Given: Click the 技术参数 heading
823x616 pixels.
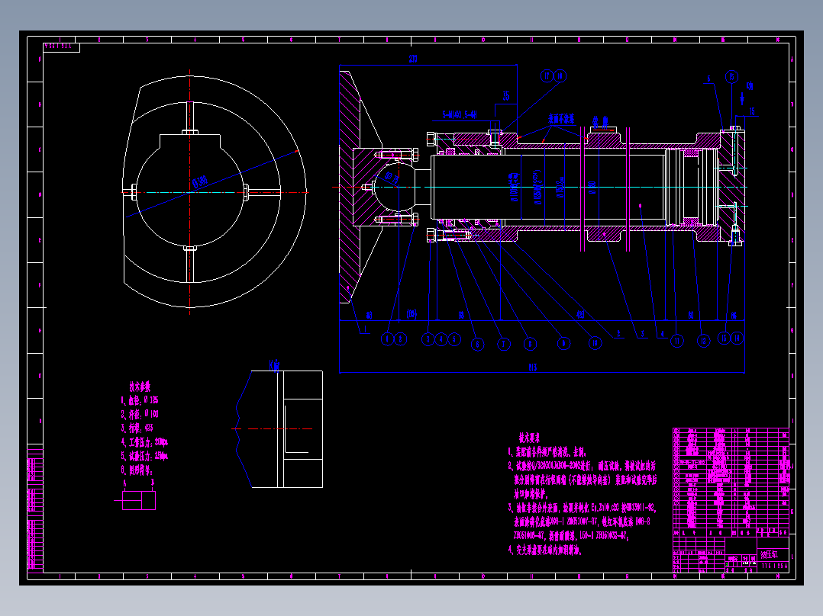Looking at the screenshot, I should 140,387.
